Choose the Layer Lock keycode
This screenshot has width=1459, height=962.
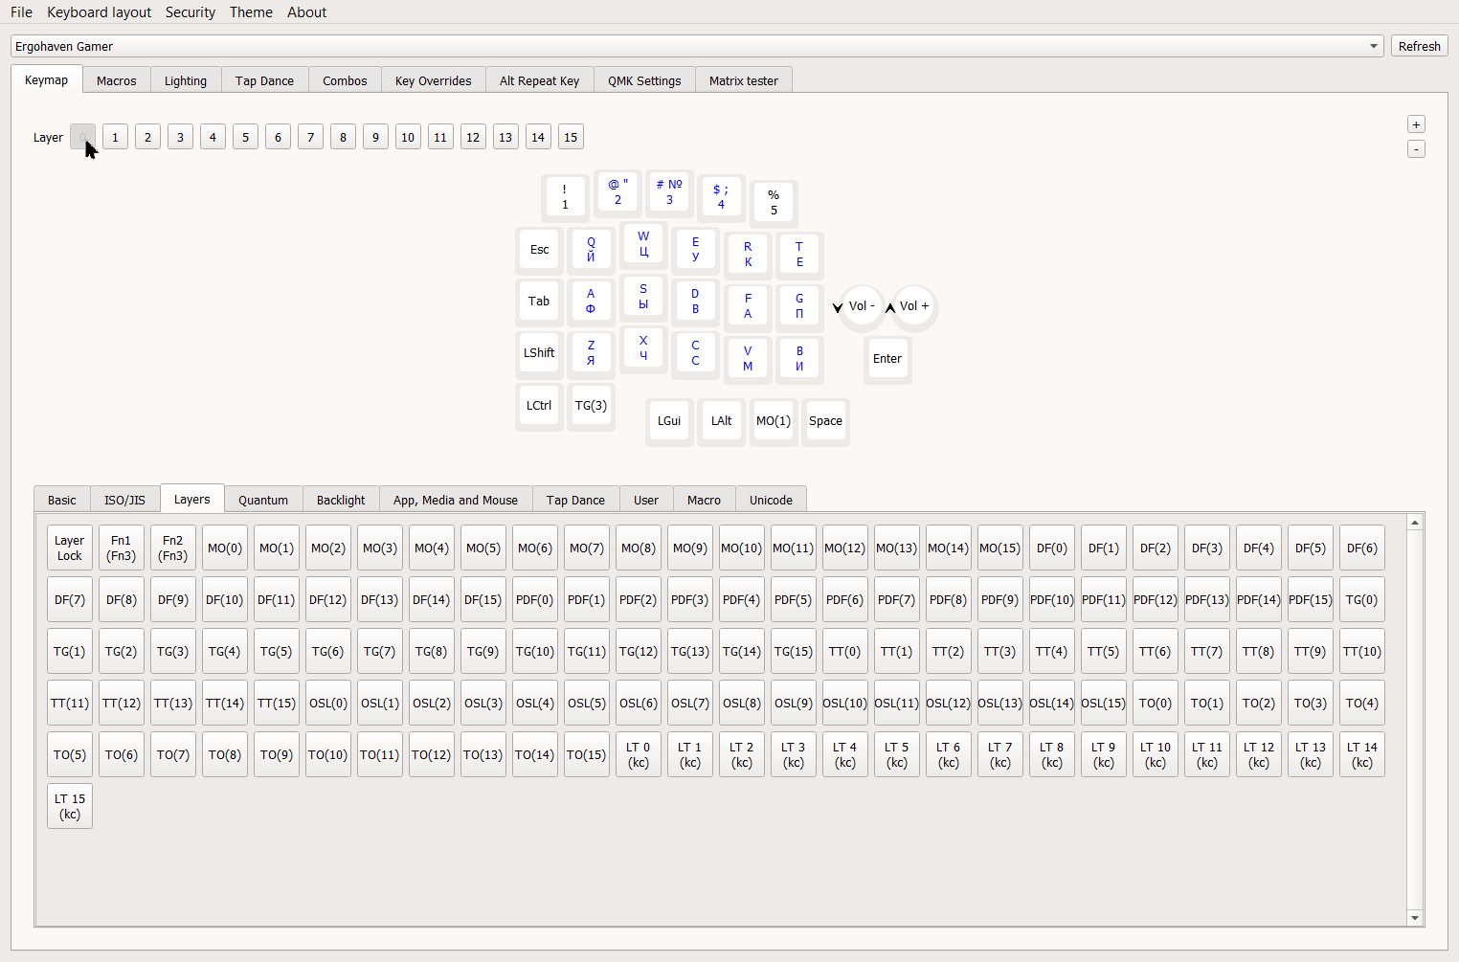click(x=70, y=548)
